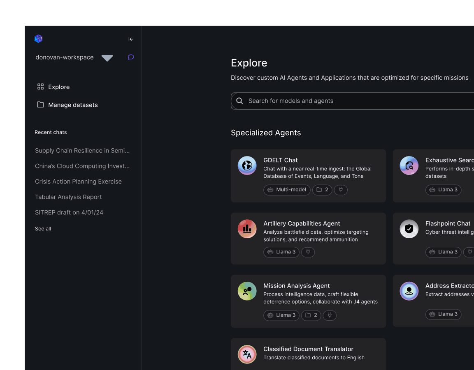474x370 pixels.
Task: Click the app logo at top left
Action: (38, 39)
